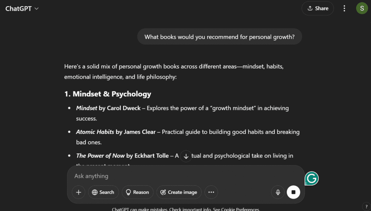Toggle the Create image tool
371x211 pixels.
pyautogui.click(x=179, y=192)
